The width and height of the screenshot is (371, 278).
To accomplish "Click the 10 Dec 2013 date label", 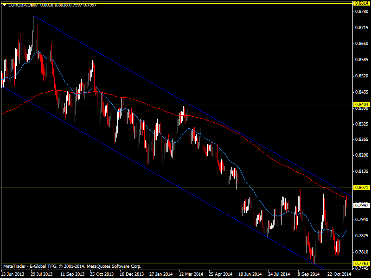I will pyautogui.click(x=132, y=274).
